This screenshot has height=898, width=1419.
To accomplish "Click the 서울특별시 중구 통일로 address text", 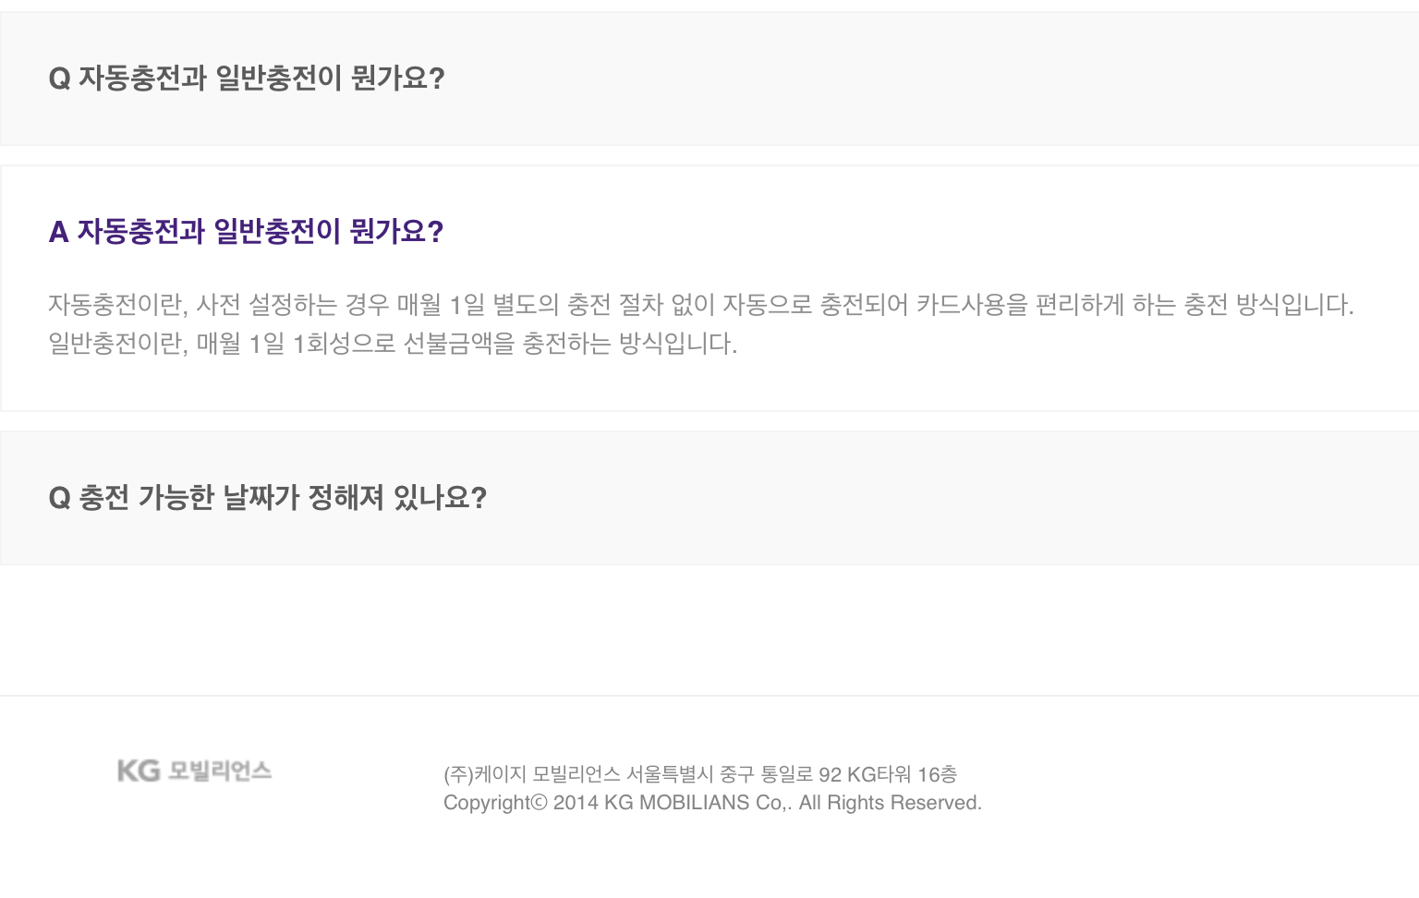I will (x=720, y=774).
